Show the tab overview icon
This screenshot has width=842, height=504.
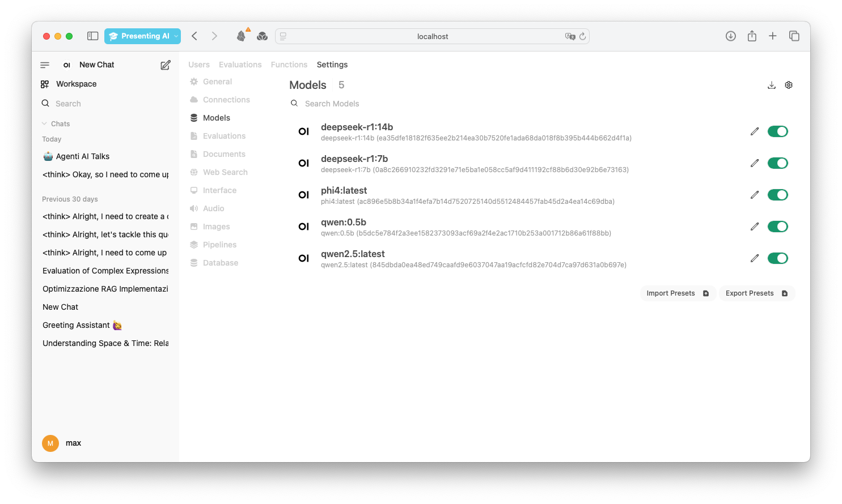pyautogui.click(x=794, y=36)
